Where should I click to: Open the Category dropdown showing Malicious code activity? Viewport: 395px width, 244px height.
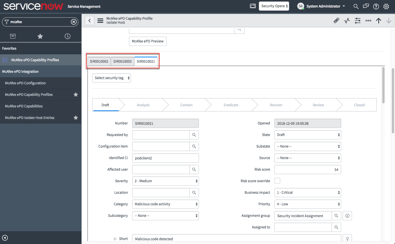point(165,204)
